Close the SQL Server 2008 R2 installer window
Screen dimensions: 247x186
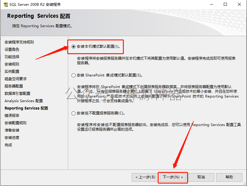coord(239,4)
